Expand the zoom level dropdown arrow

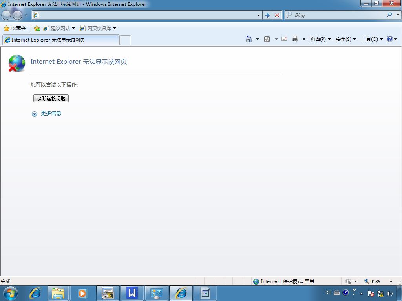(391, 281)
